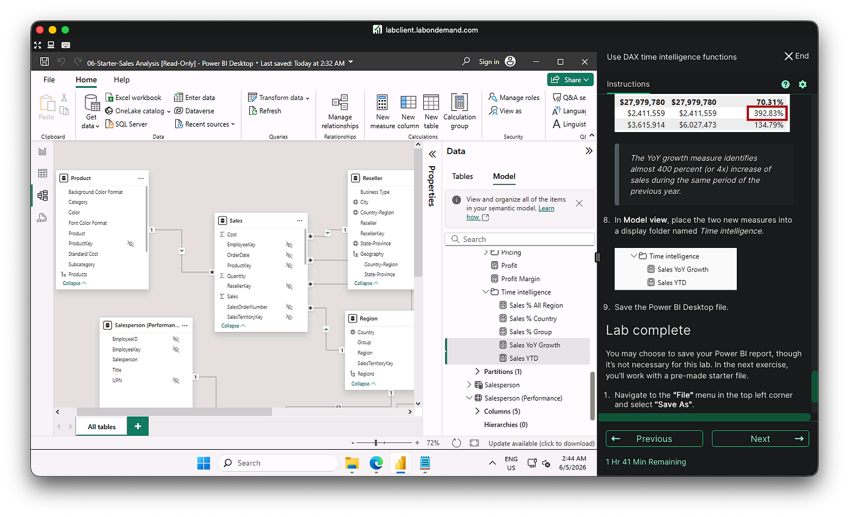Expand the Pricing folder in the Data pane
Image resolution: width=849 pixels, height=517 pixels.
tap(485, 252)
